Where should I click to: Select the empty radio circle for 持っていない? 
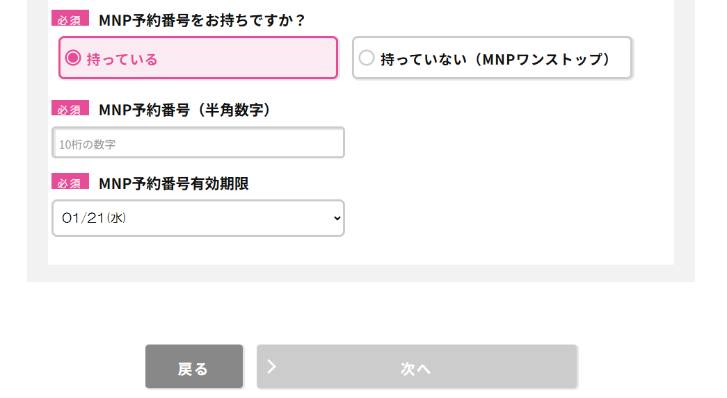pyautogui.click(x=367, y=58)
